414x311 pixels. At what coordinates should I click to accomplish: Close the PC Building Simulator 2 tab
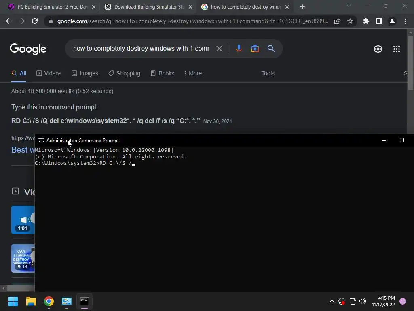[x=94, y=7]
